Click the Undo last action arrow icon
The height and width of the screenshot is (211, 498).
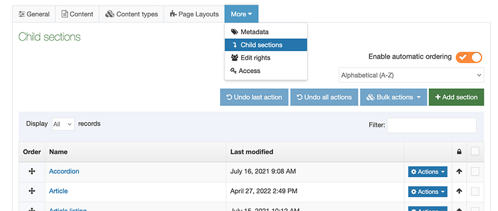(x=229, y=97)
